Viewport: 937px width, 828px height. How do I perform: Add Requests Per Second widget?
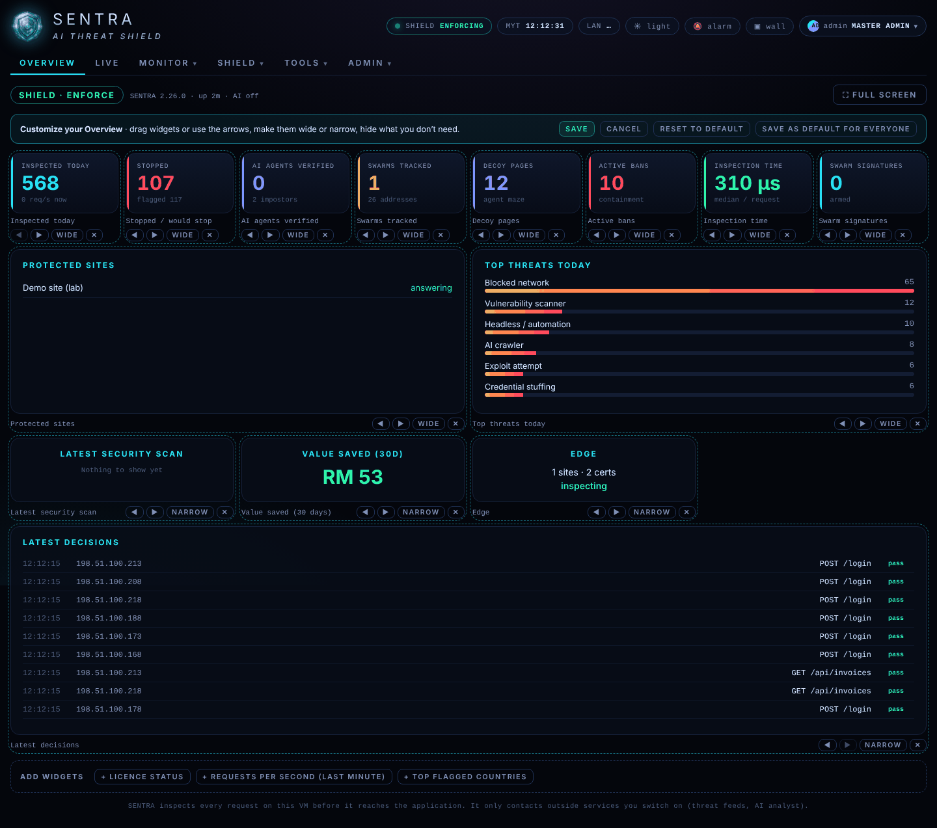[x=294, y=777]
